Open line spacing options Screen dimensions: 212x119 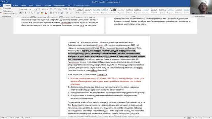(x=63, y=13)
